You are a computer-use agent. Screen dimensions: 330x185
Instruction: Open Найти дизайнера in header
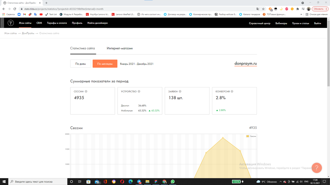[x=97, y=23]
